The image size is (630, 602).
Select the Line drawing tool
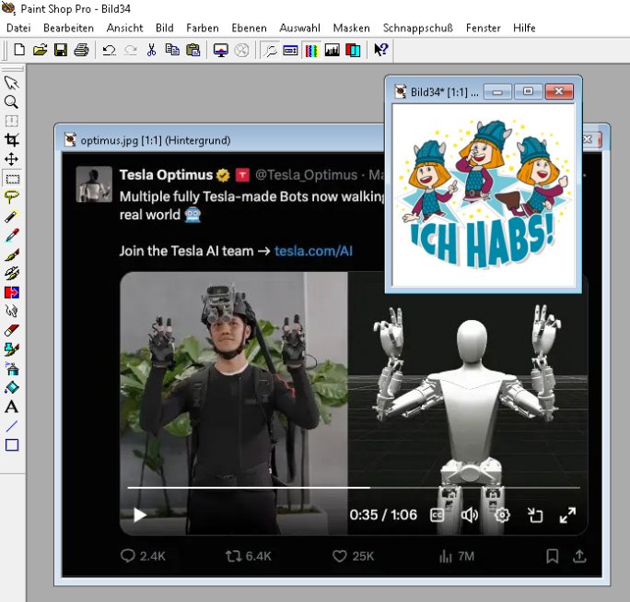tap(12, 426)
